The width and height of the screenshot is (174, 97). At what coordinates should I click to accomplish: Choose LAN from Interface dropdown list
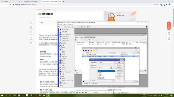click(106, 70)
